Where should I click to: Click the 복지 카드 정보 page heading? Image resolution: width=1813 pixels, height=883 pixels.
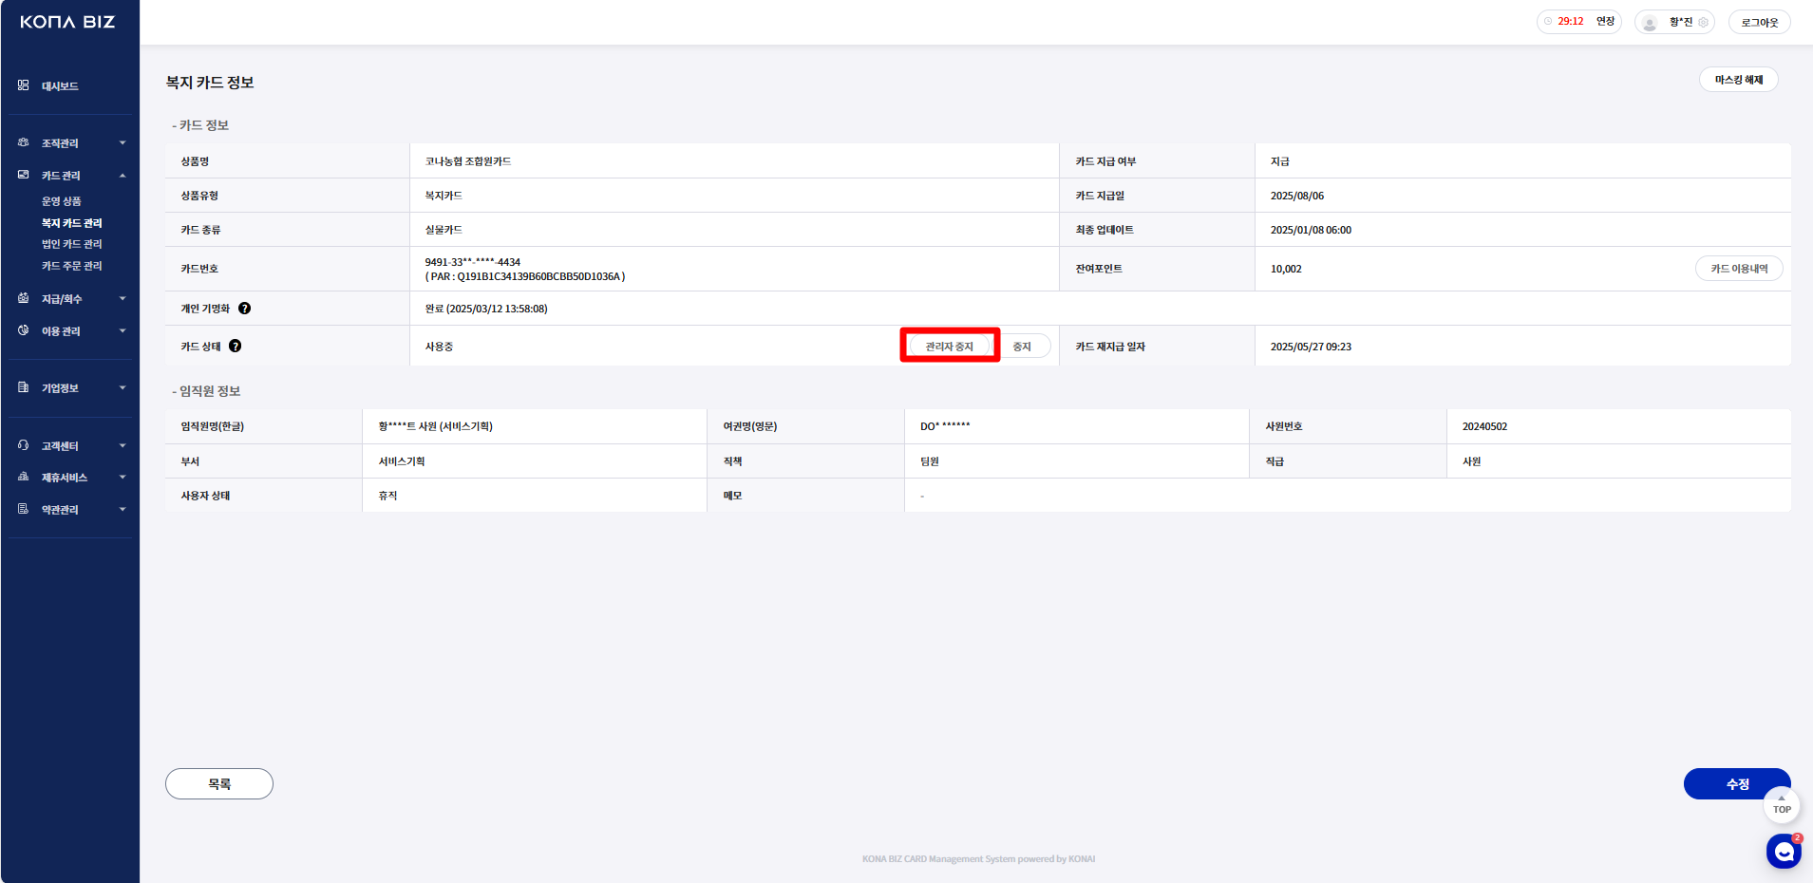(210, 83)
